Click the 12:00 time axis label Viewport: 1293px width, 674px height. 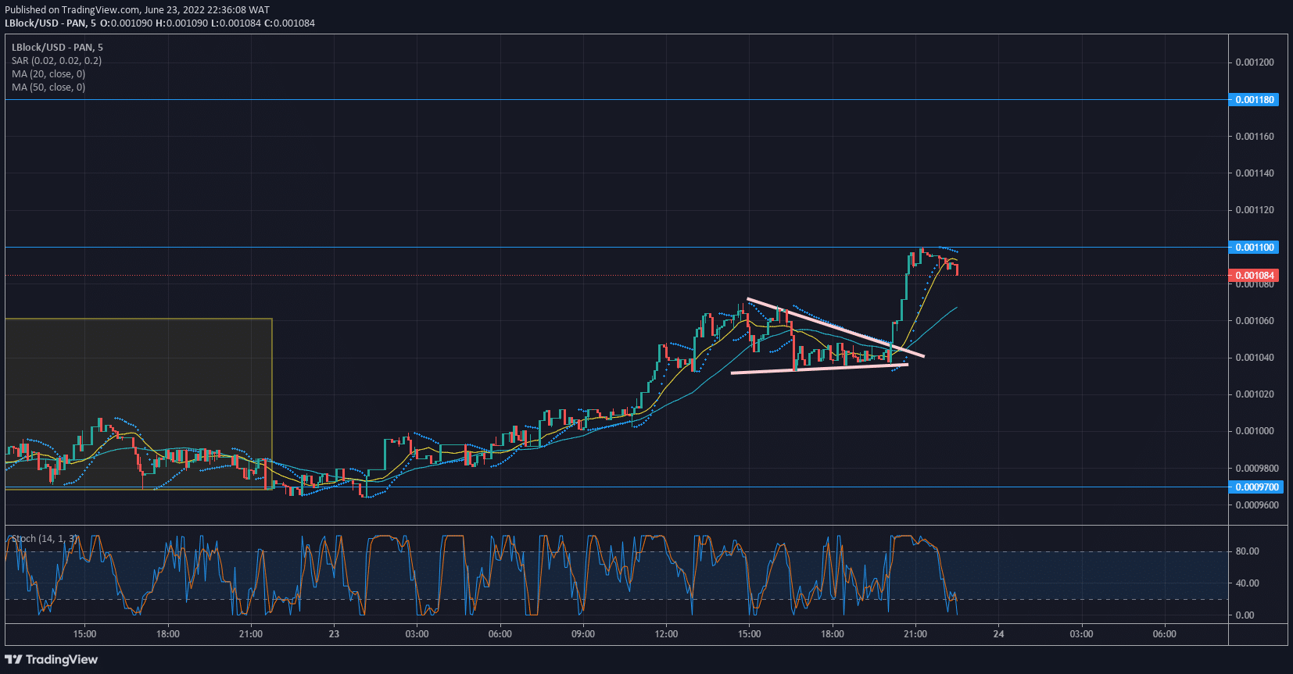666,634
